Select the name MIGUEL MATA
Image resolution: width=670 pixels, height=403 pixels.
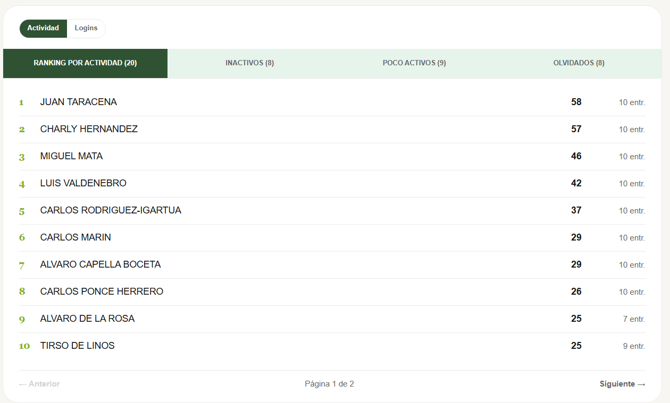[71, 156]
